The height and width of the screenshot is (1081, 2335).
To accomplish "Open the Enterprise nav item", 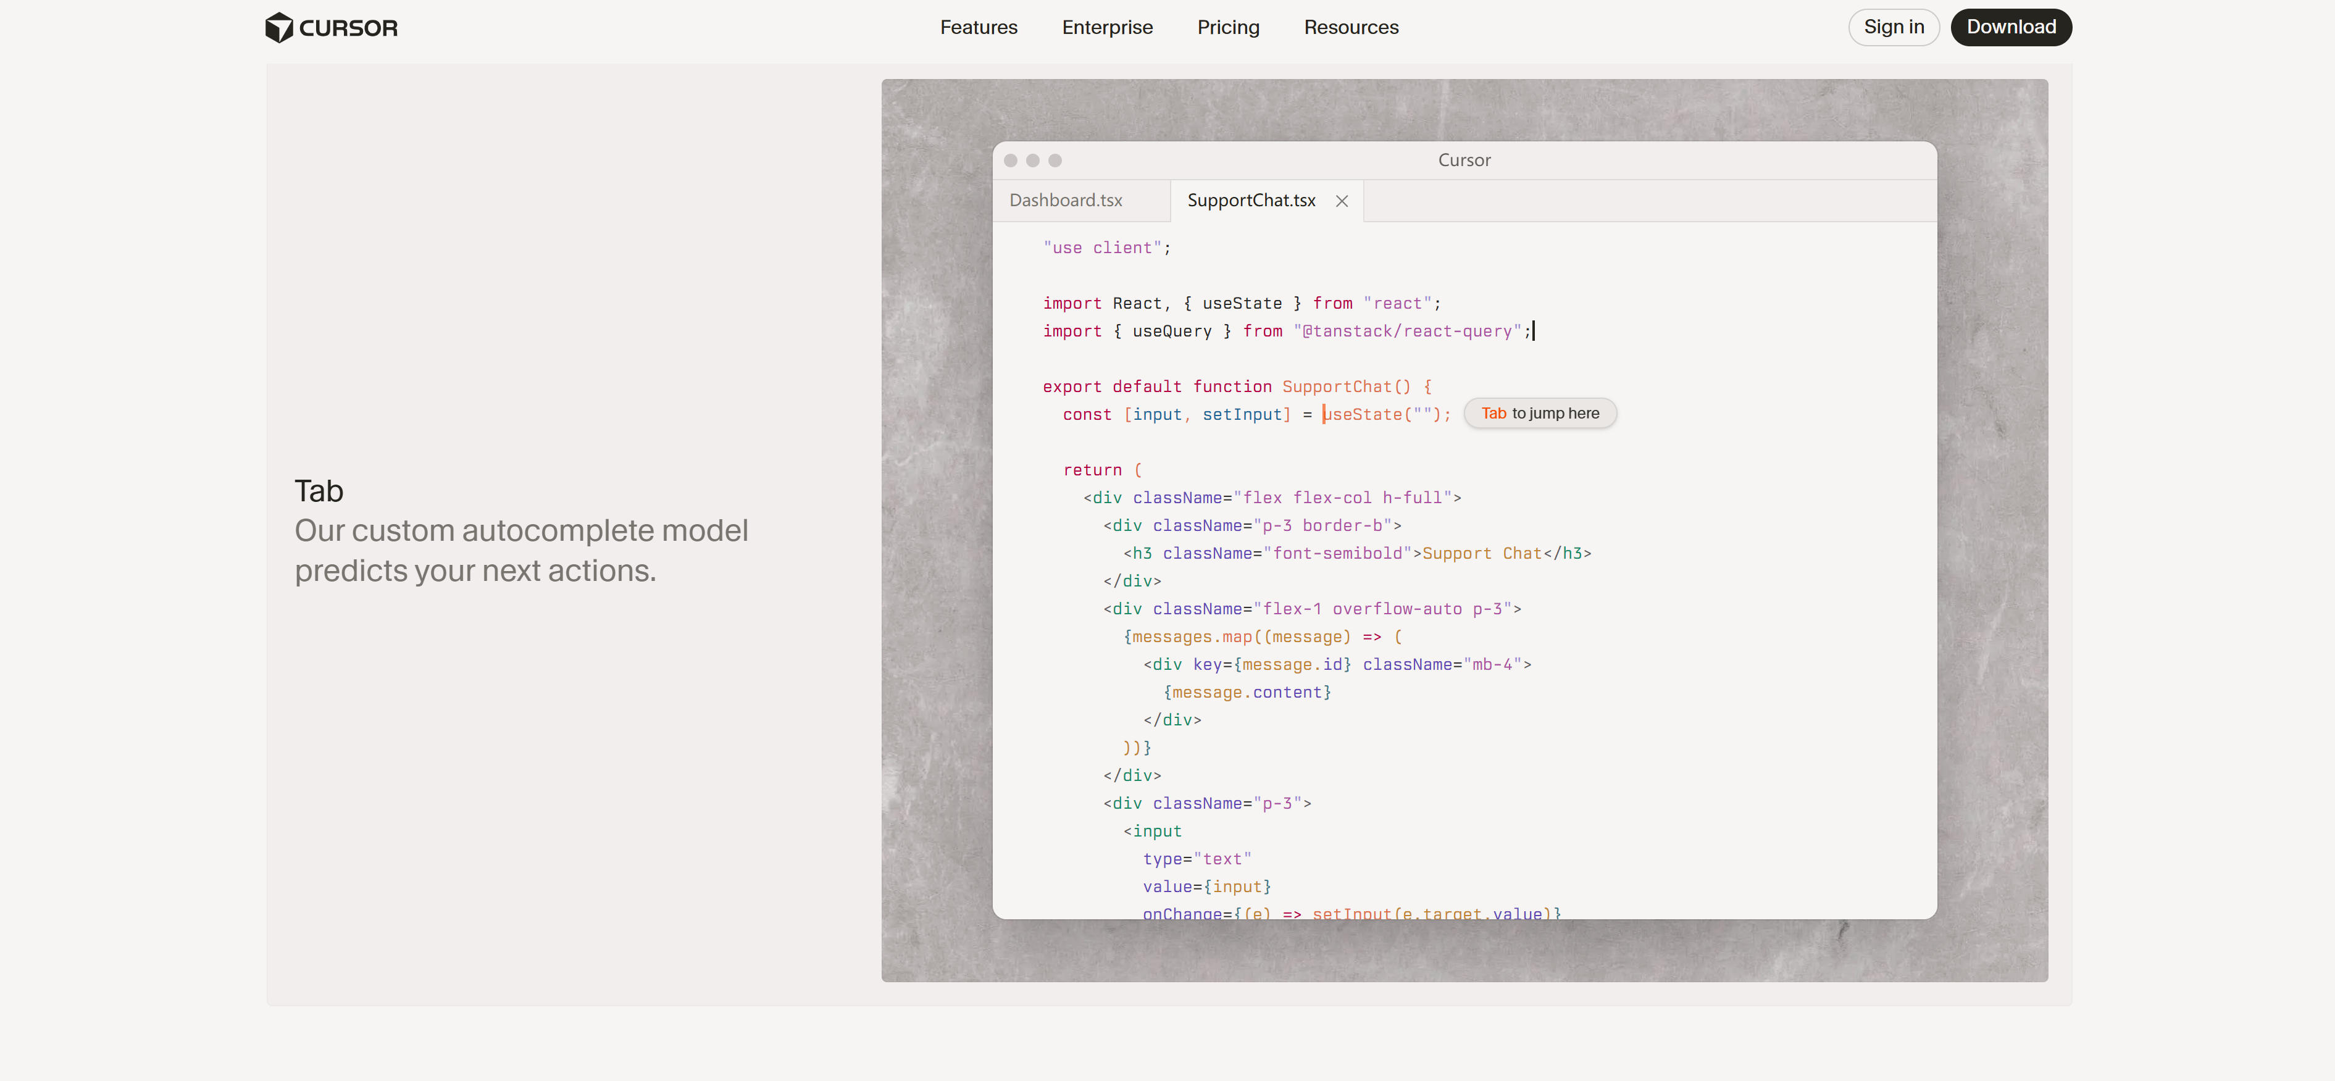I will pyautogui.click(x=1107, y=27).
